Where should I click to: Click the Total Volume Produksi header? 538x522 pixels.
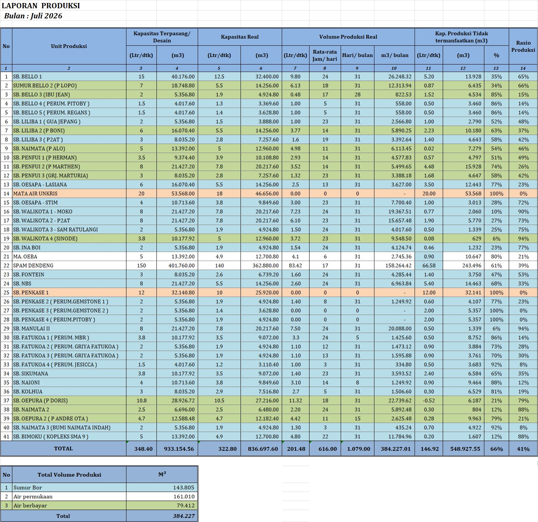69,475
